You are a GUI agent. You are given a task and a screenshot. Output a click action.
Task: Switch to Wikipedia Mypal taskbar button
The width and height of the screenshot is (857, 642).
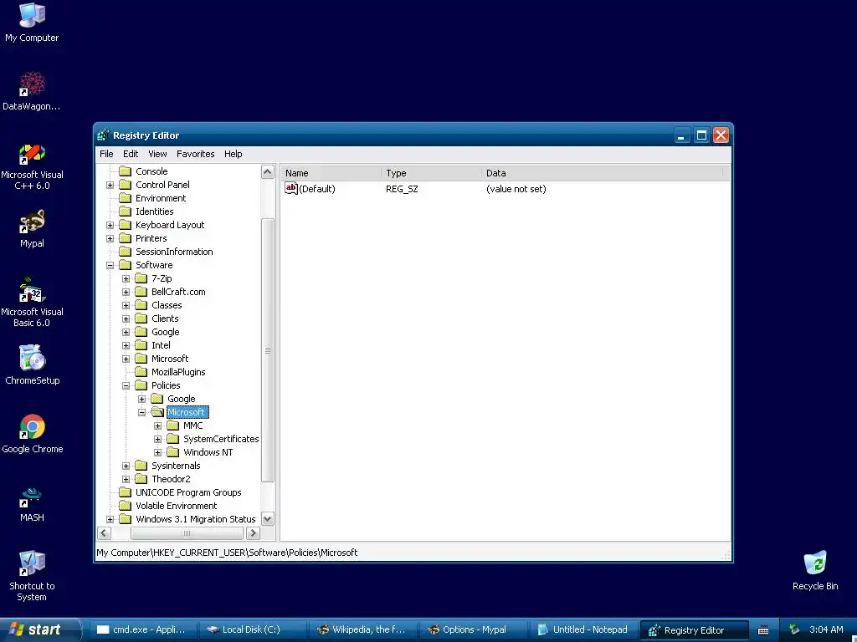point(362,630)
